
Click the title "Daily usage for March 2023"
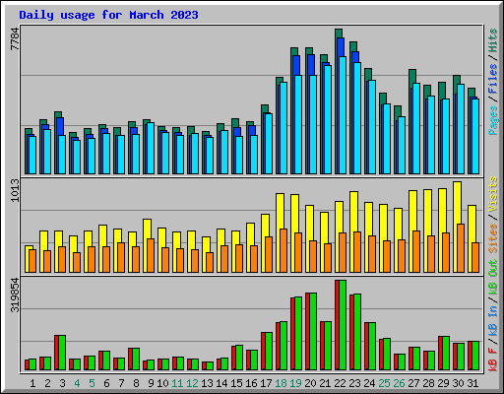tap(108, 15)
